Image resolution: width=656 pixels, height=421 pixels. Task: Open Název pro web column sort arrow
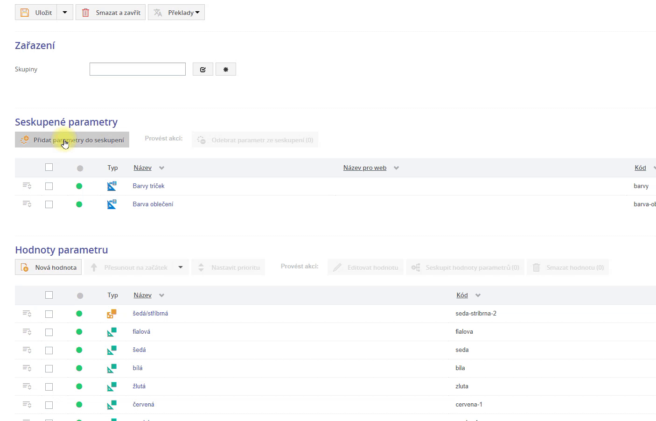coord(396,168)
